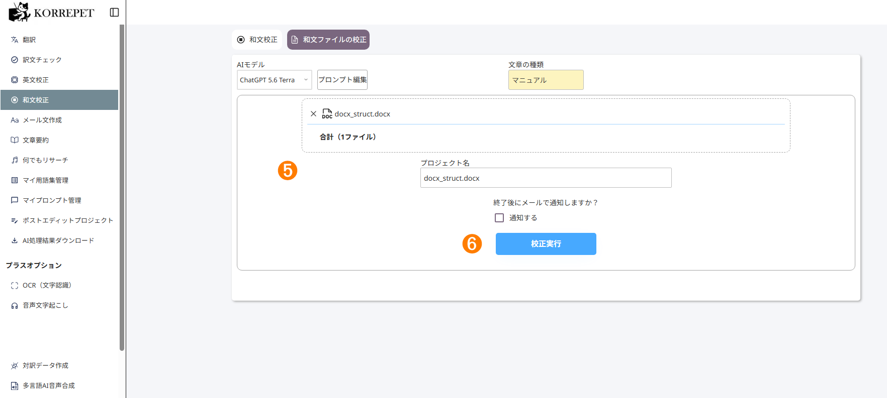Click the 翻訳 translation icon in the sidebar

point(15,40)
